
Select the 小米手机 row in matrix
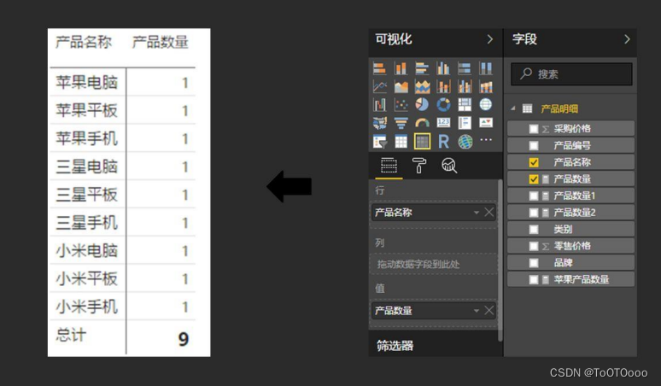(123, 307)
